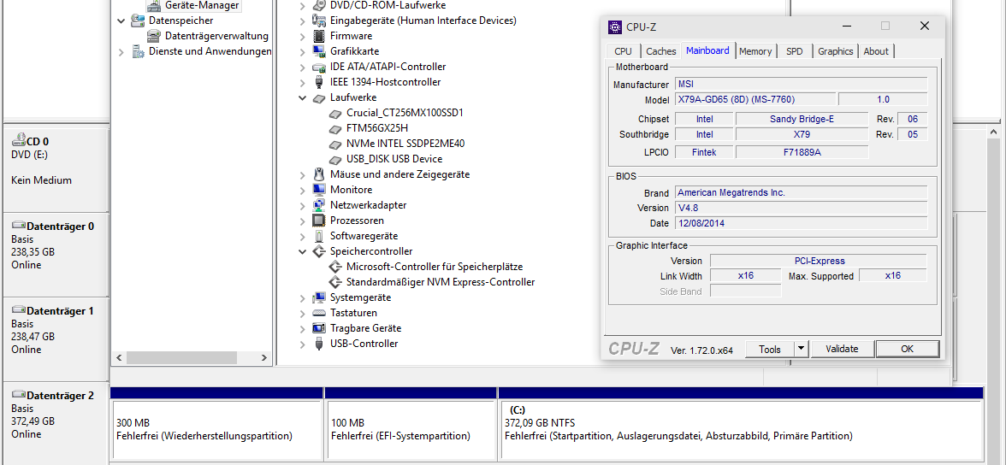Screen dimensions: 1006x465
Task: Expand the Grafikkarte node
Action: 302,51
